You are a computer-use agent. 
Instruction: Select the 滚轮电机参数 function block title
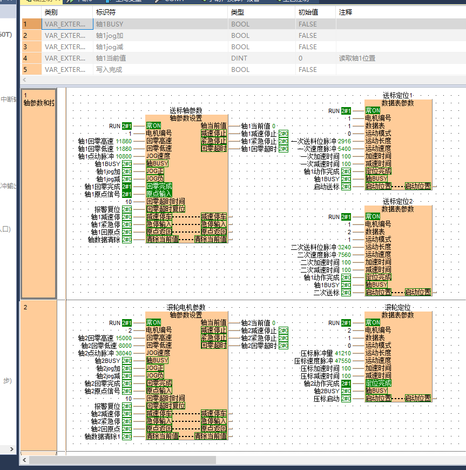[x=186, y=307]
